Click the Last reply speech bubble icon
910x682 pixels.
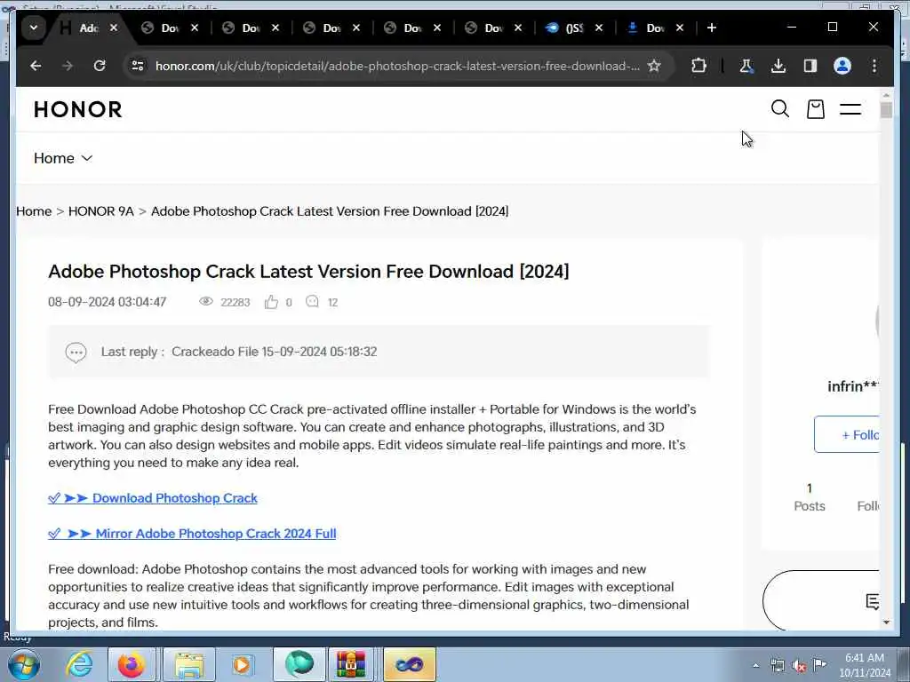click(76, 352)
